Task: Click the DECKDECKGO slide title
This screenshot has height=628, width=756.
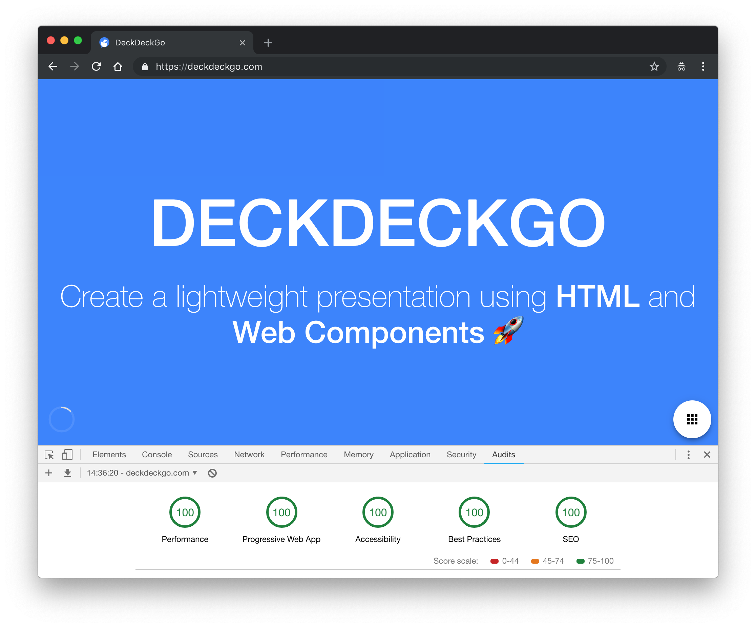Action: (x=378, y=223)
